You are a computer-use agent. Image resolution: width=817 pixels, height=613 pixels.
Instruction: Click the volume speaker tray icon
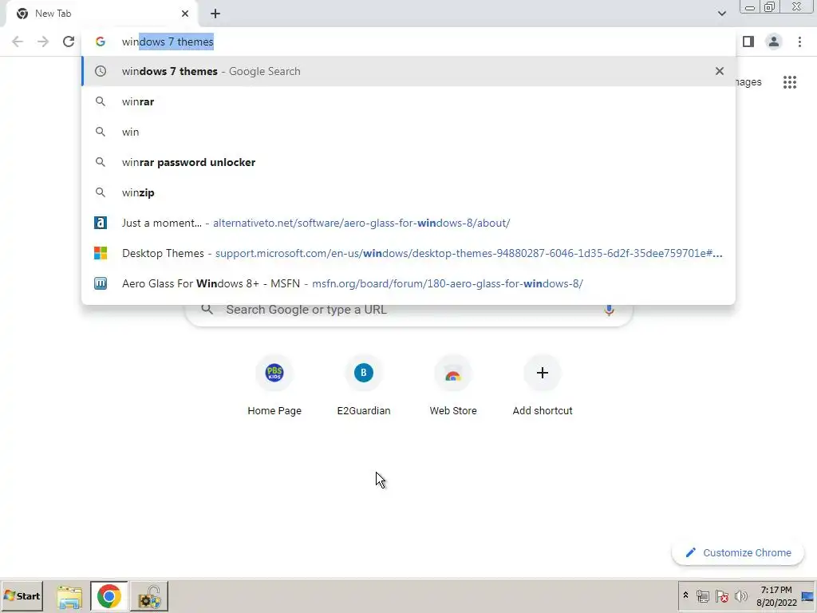tap(740, 596)
